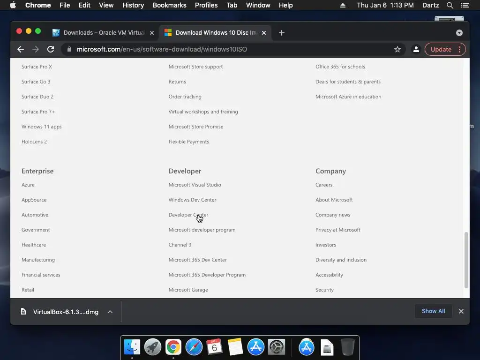Open the Careers link under Company
480x360 pixels.
[324, 185]
